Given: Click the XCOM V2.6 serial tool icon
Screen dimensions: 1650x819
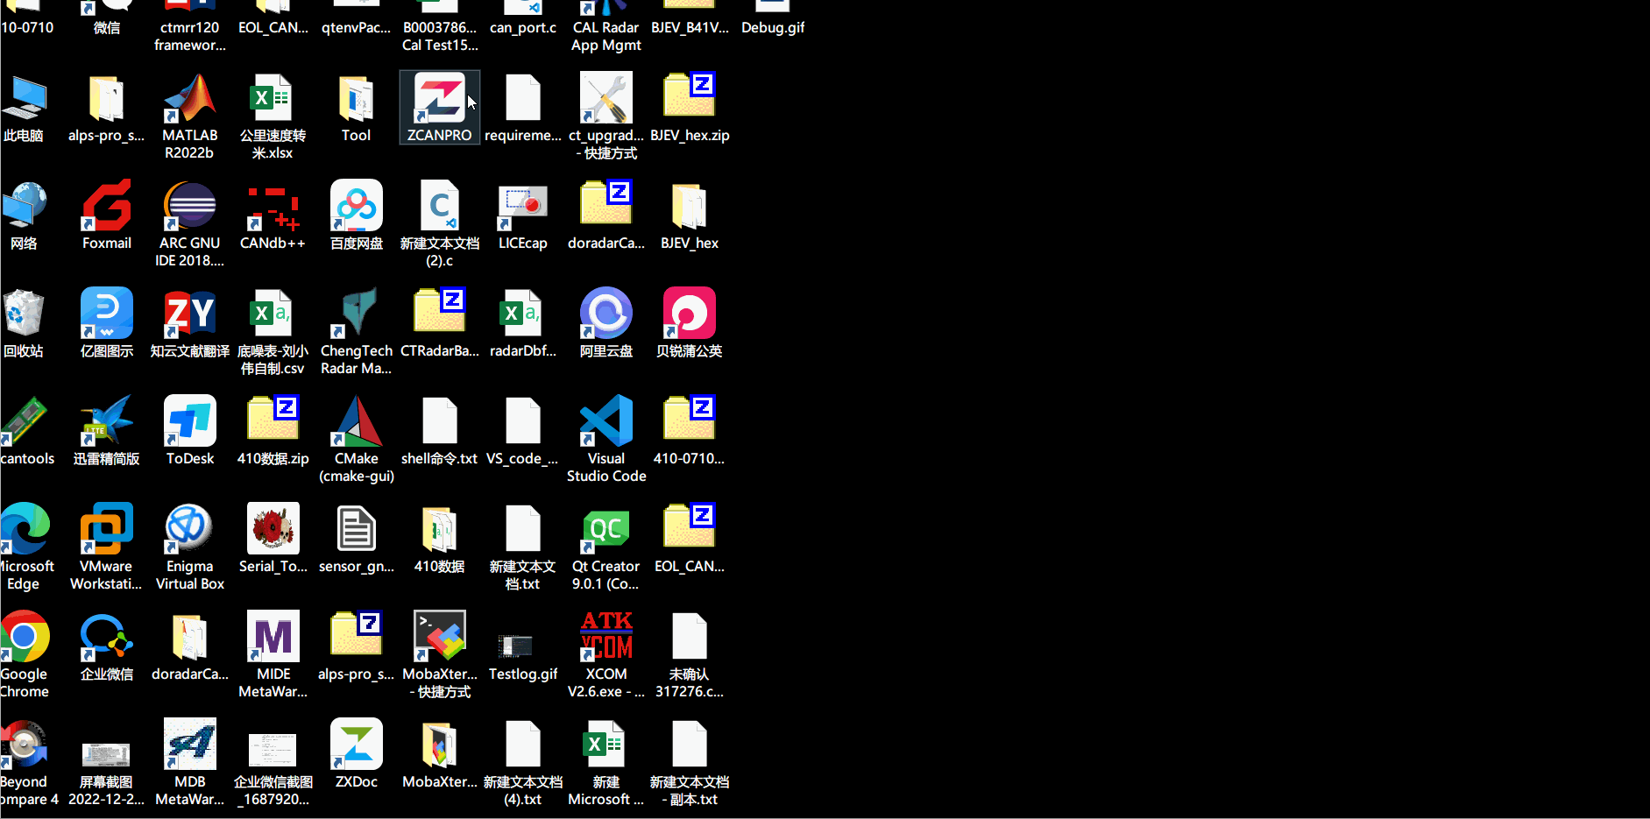Looking at the screenshot, I should tap(605, 638).
